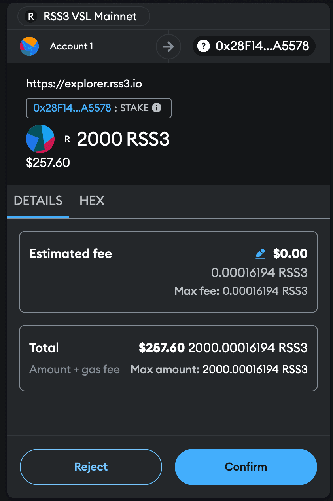
Task: Click the Account 1 colorful avatar
Action: (29, 47)
